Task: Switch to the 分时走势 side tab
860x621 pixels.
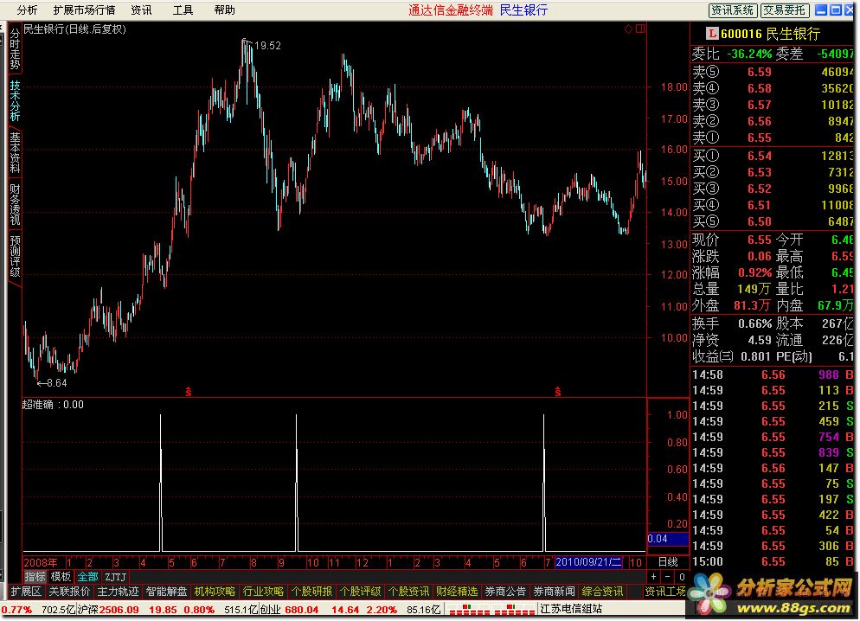Action: (x=15, y=48)
